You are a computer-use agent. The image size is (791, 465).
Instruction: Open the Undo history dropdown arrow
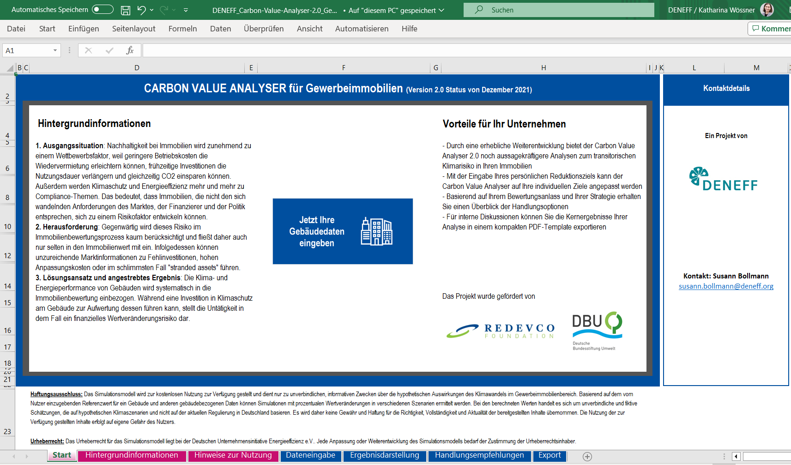pos(152,10)
